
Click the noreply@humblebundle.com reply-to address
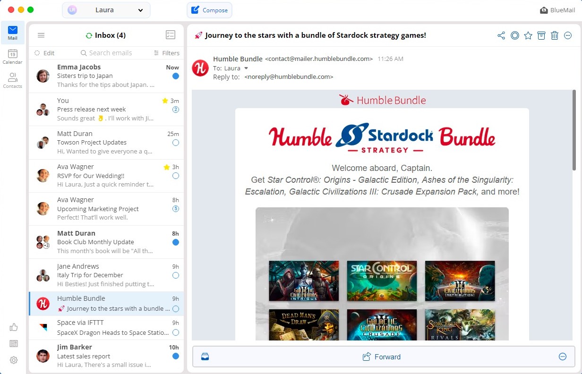coord(289,76)
